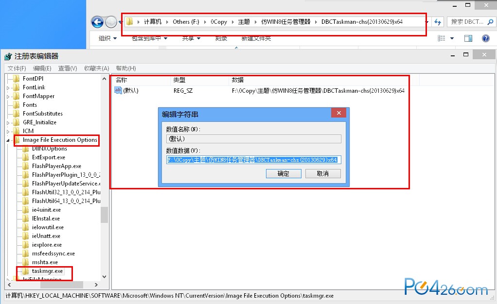This screenshot has height=304, width=497.
Task: Click 仿WIN8任务管理器 breadcrumb segment
Action: coord(286,21)
